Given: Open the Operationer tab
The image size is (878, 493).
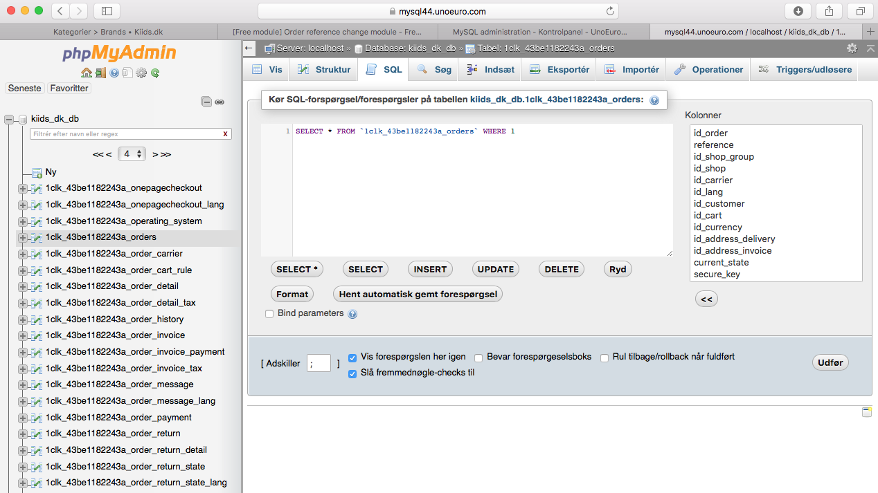Looking at the screenshot, I should tap(709, 70).
